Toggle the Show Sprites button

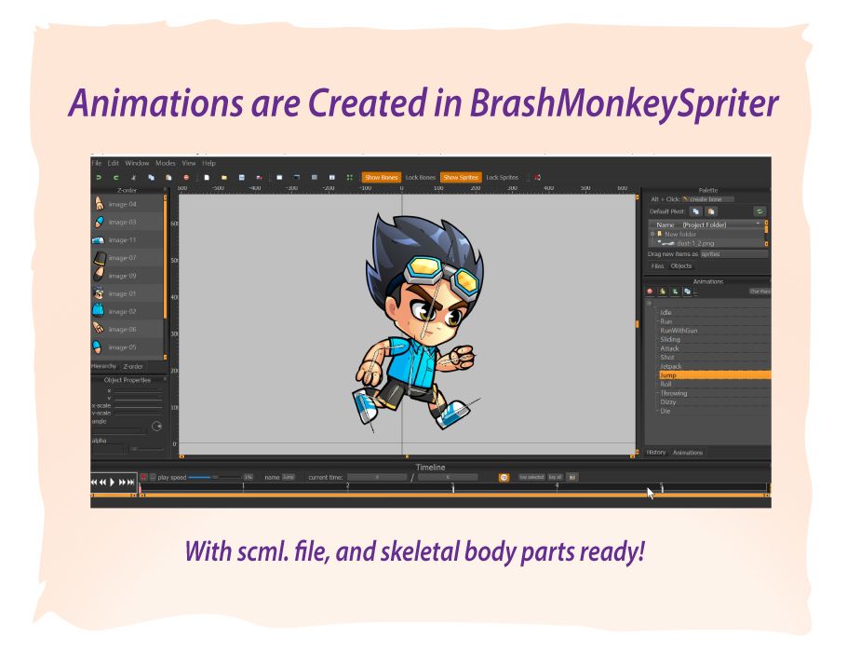pyautogui.click(x=461, y=177)
